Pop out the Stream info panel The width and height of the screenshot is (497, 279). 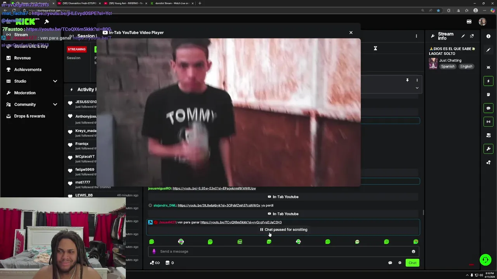(x=472, y=36)
